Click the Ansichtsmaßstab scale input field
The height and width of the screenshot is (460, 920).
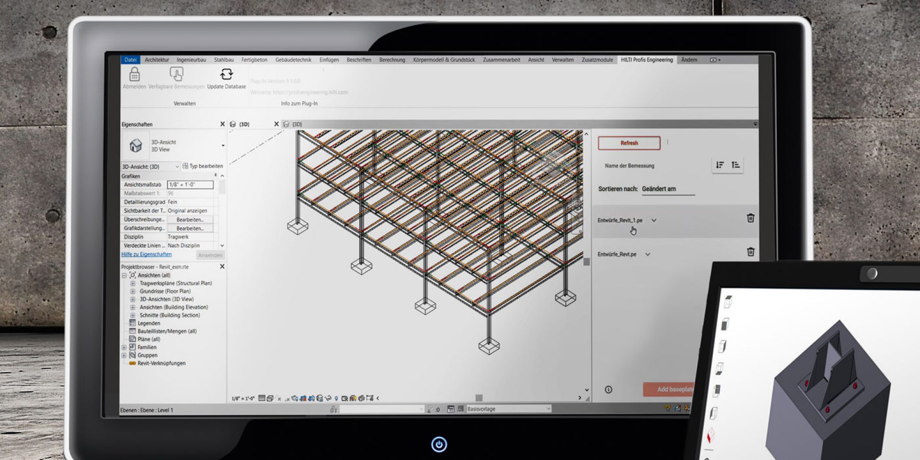pyautogui.click(x=190, y=185)
